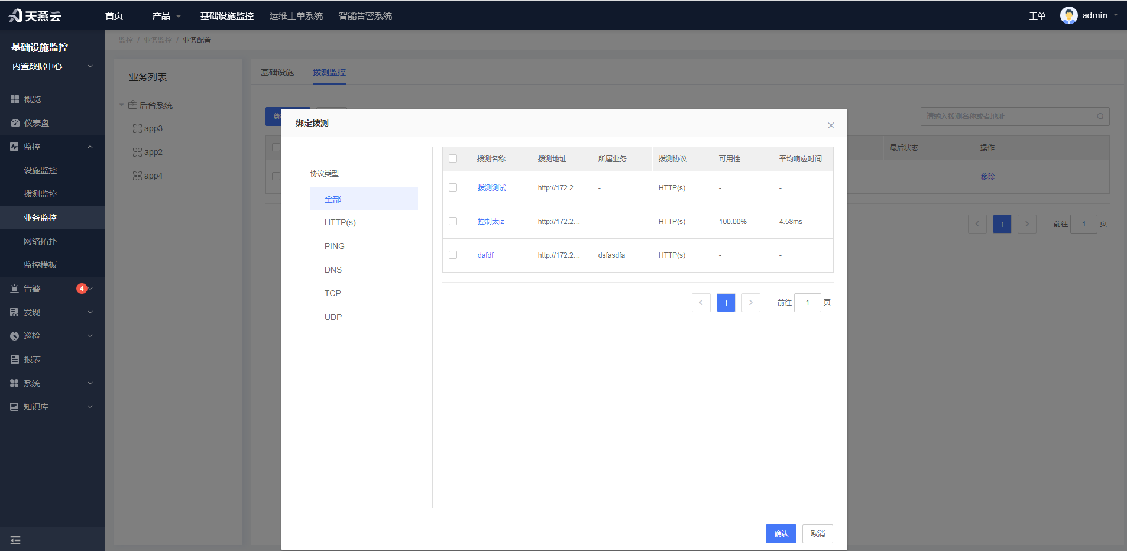Screen dimensions: 1127x551
Task: Click the 告警 alarm bell icon
Action: (15, 289)
